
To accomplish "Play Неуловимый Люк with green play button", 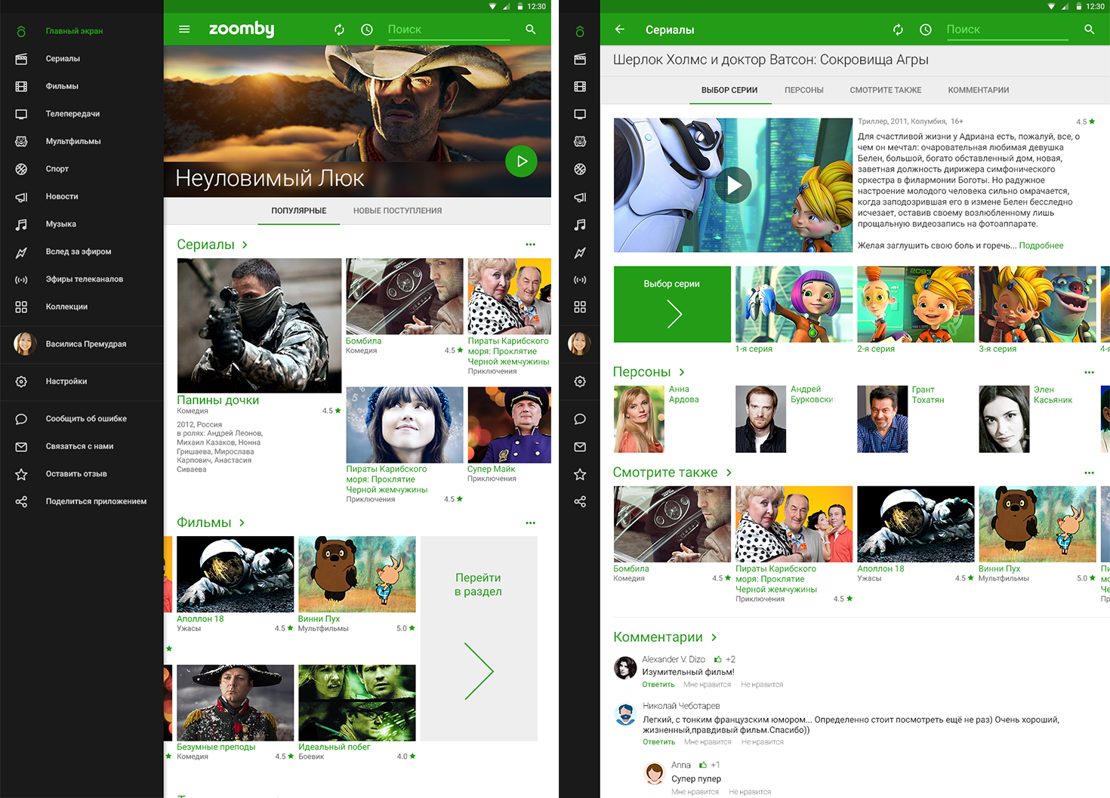I will 521,161.
